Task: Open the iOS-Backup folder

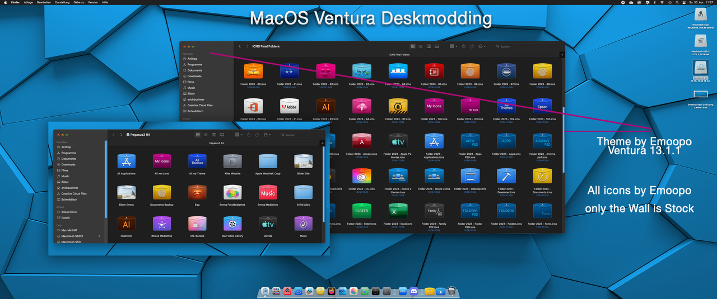Action: [x=197, y=224]
